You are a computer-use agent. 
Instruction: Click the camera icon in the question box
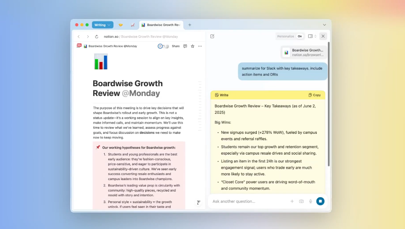click(x=301, y=201)
